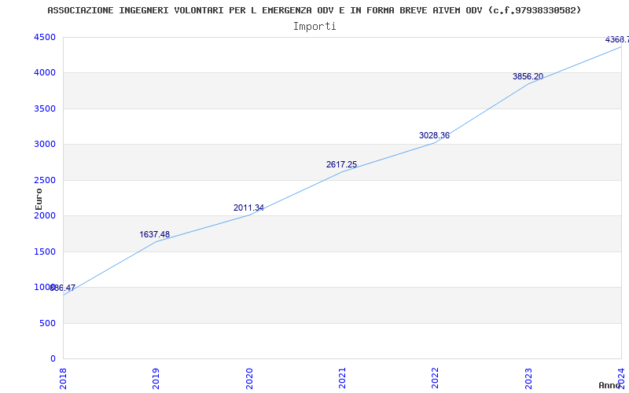This screenshot has height=393, width=629.
Task: Select the Importi subtitle
Action: [x=314, y=27]
